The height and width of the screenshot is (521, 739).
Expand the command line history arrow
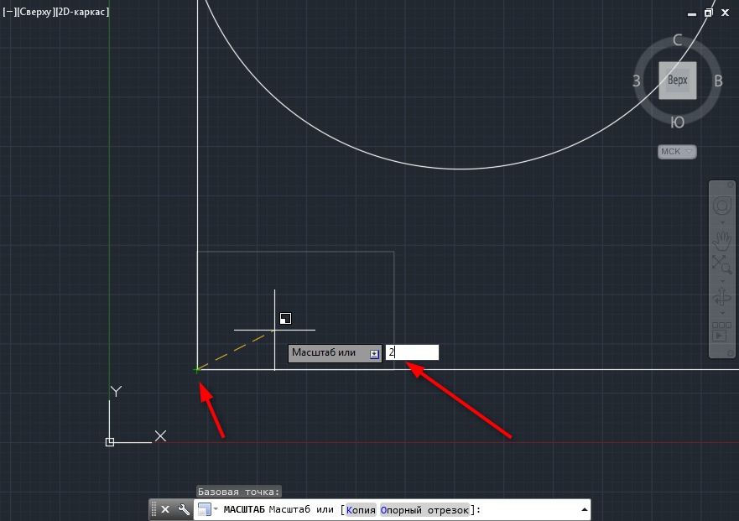tap(583, 509)
